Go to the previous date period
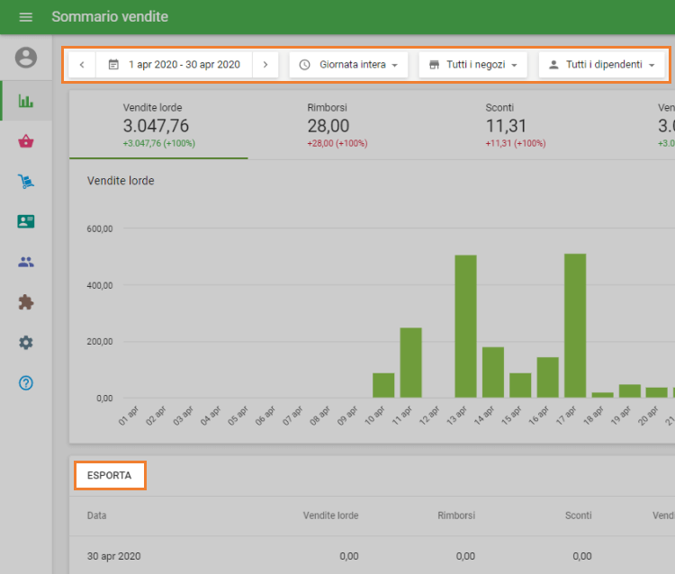 [x=82, y=65]
